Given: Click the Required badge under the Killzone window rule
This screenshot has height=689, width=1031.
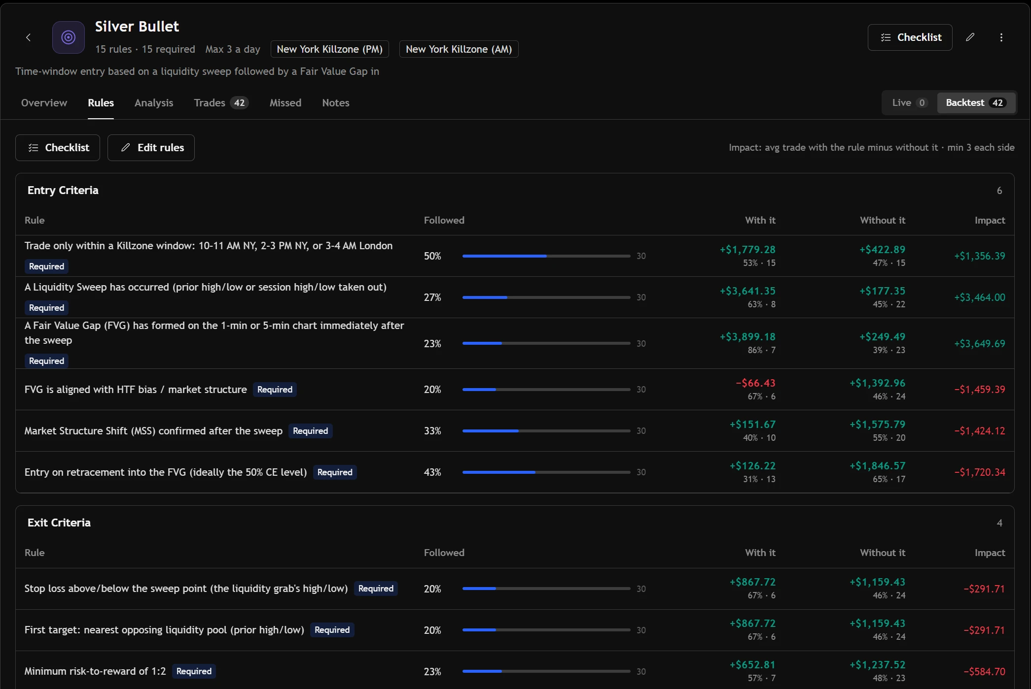Looking at the screenshot, I should [46, 266].
